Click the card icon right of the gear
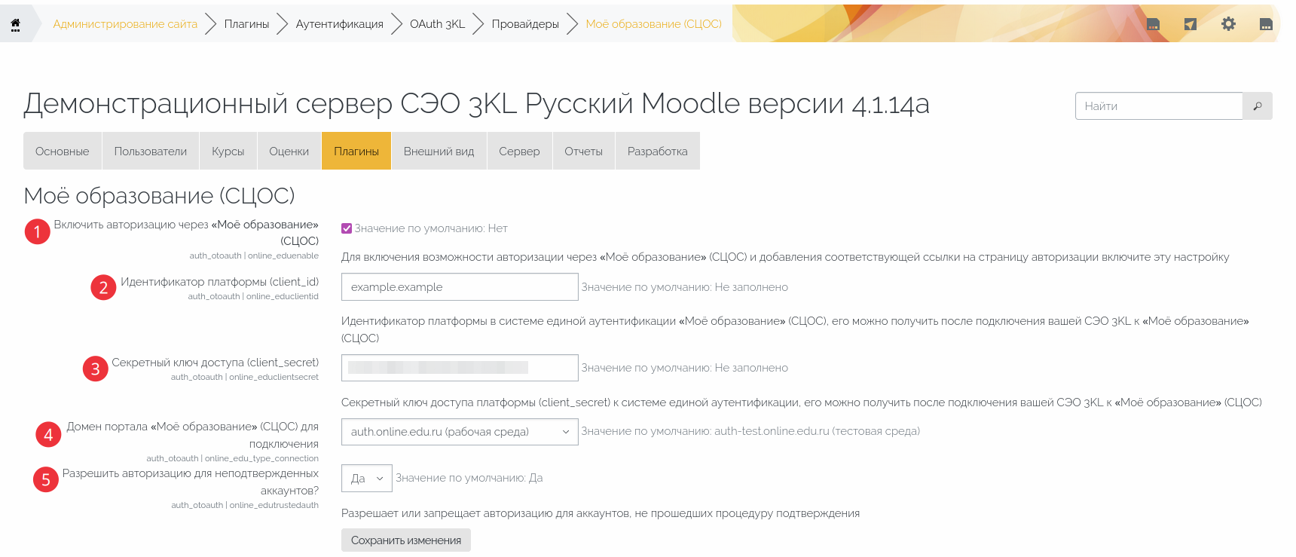 (1266, 24)
